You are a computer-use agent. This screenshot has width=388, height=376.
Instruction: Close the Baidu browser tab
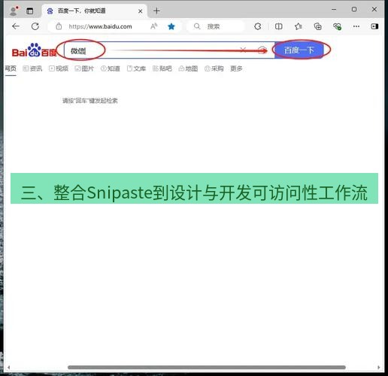pos(141,11)
